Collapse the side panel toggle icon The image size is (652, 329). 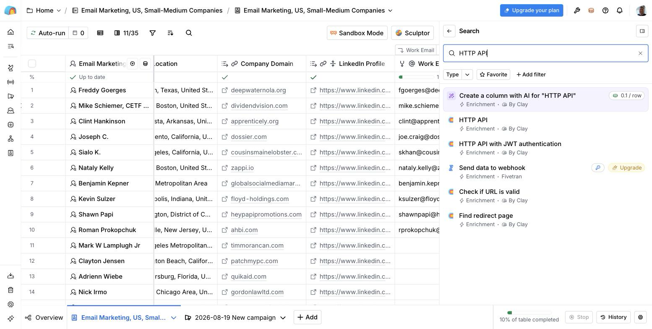[642, 31]
